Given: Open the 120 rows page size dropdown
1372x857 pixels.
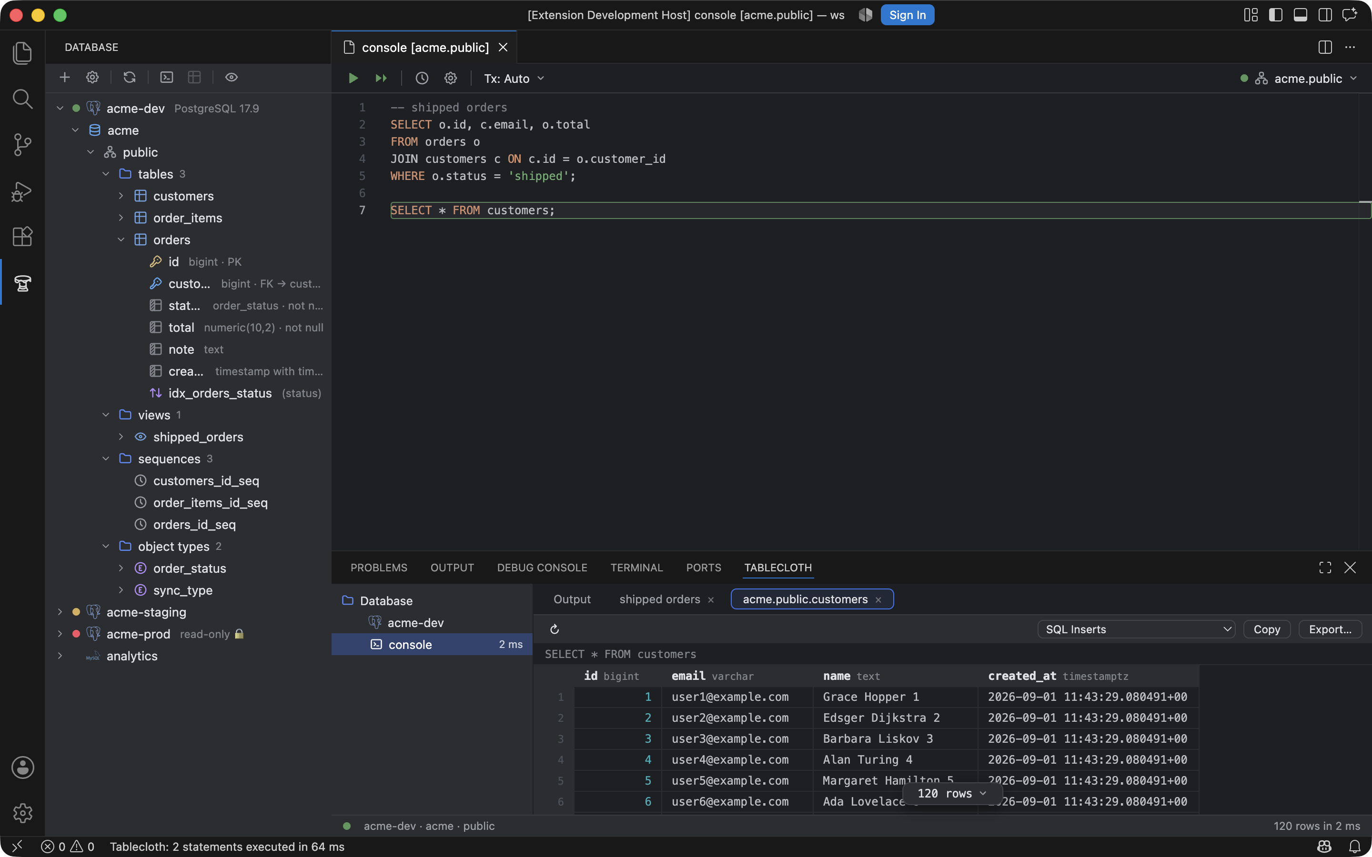Looking at the screenshot, I should coord(952,794).
